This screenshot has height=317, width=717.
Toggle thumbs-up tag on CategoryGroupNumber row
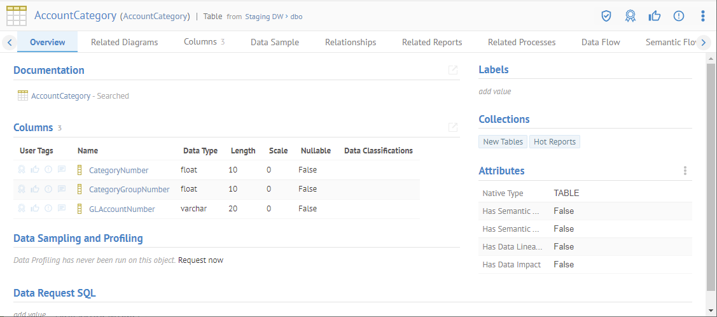tap(35, 189)
